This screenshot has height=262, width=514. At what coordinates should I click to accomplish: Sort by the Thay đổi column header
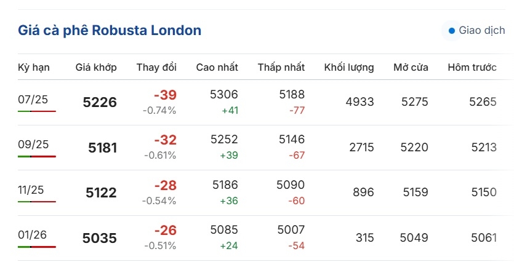156,68
